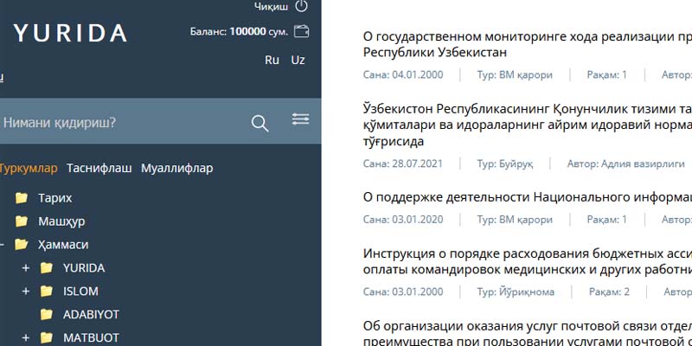
Task: Select the YURIDA subcategory label
Action: [x=84, y=268]
